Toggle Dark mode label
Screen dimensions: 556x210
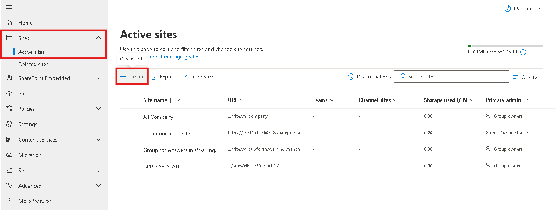click(527, 8)
